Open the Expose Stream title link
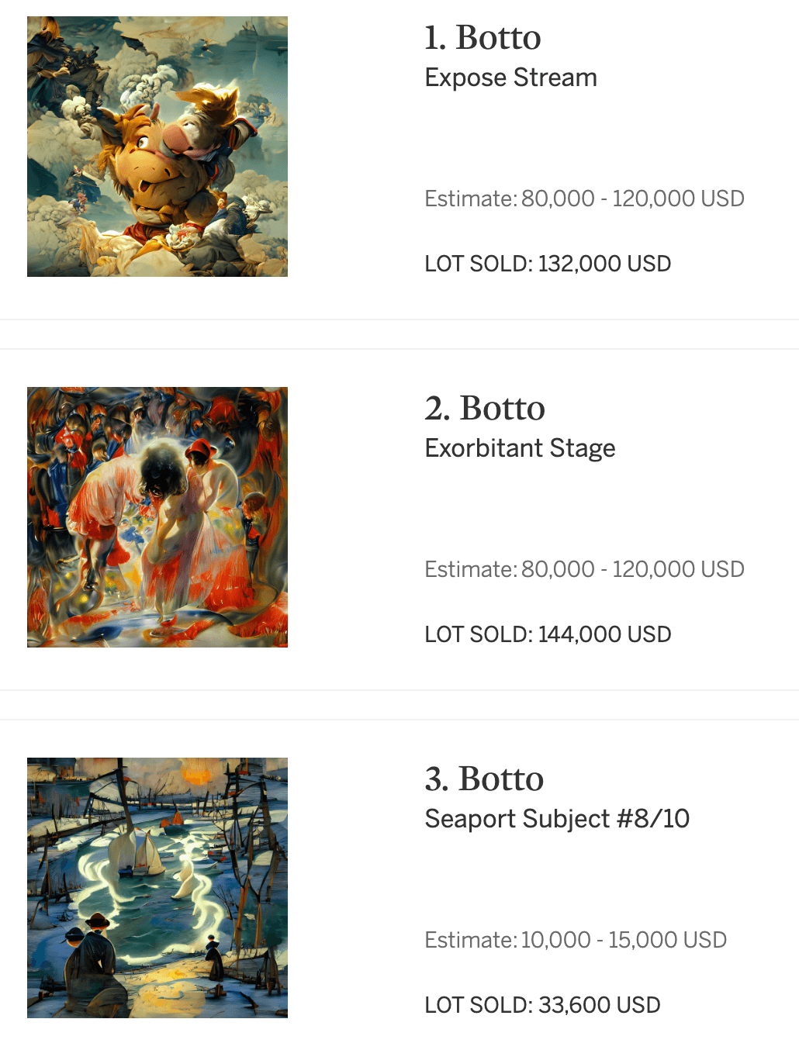The height and width of the screenshot is (1050, 799). (x=510, y=78)
